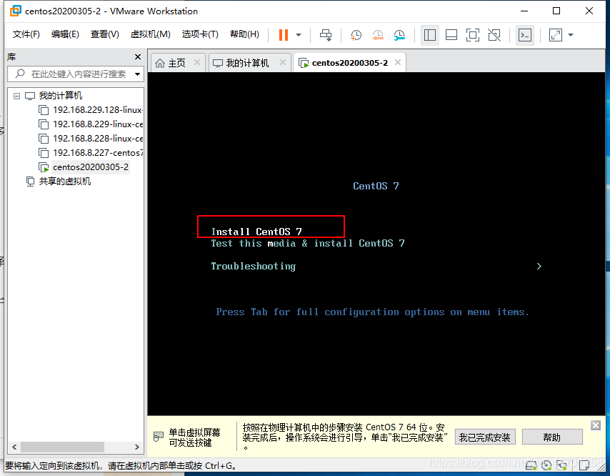Select 192.168.8.229-linux virtual machine
This screenshot has width=610, height=476.
point(90,124)
